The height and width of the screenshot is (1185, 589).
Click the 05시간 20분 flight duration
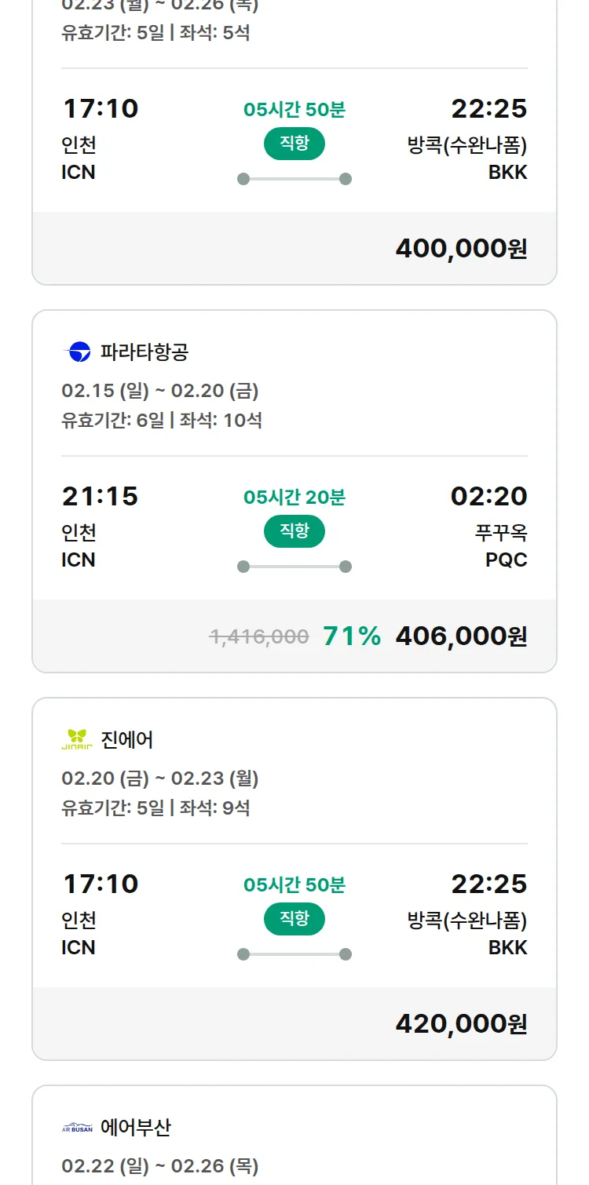click(x=294, y=497)
